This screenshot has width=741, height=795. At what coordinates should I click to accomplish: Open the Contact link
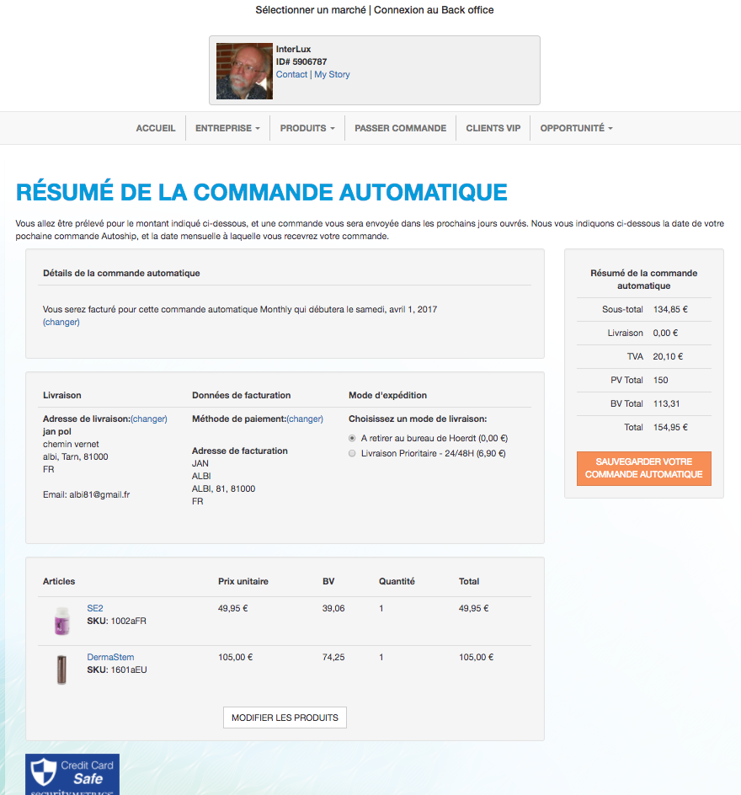(291, 74)
